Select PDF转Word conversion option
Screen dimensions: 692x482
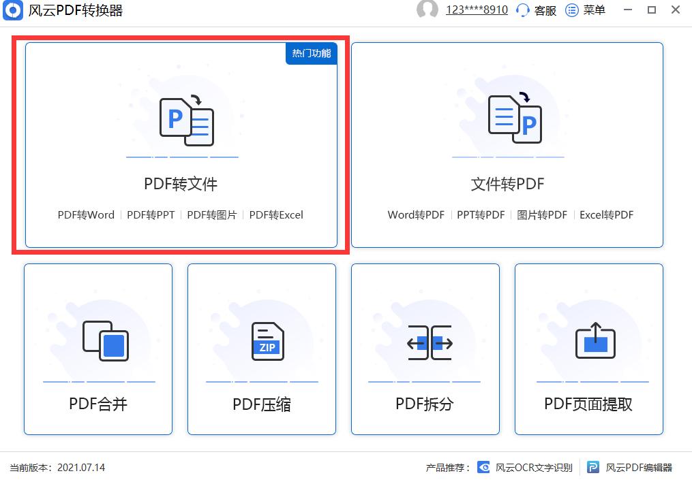85,214
